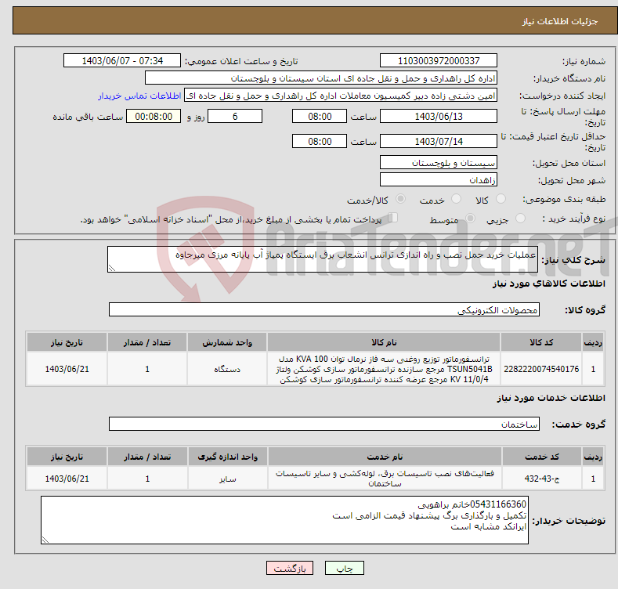
Task: Click the buyer organization name field
Action: tap(321, 78)
